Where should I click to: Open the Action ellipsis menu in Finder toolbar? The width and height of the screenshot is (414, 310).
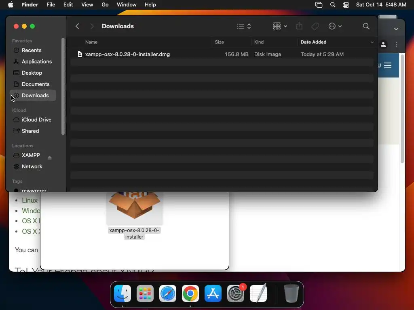(335, 26)
